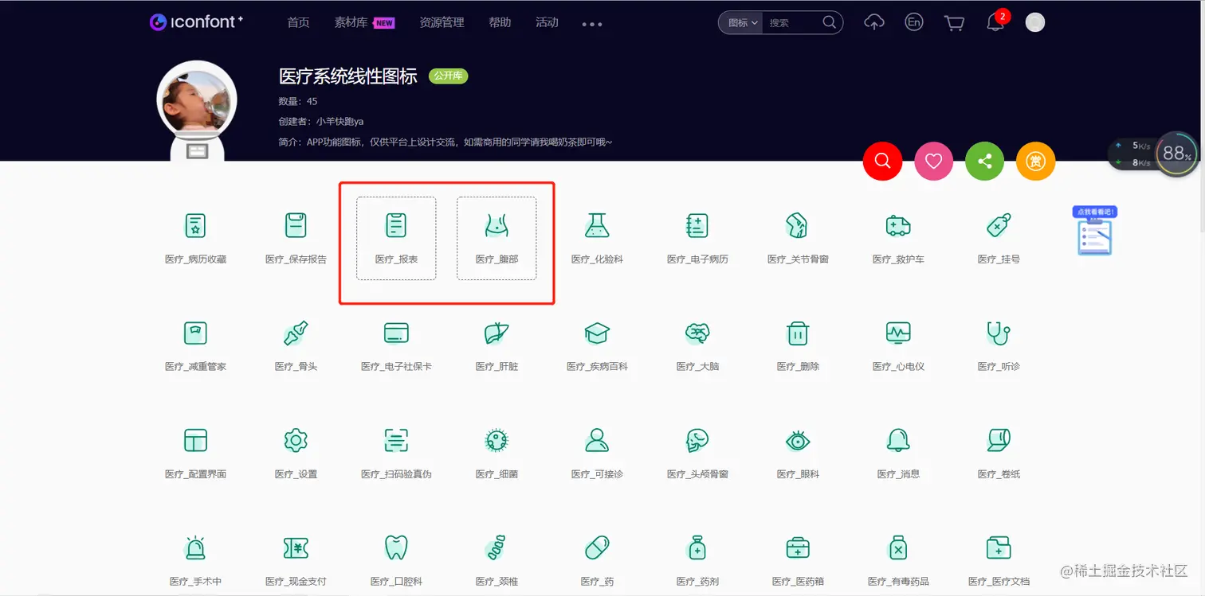
Task: Click the 点我看看吧 floating widget
Action: [1094, 232]
